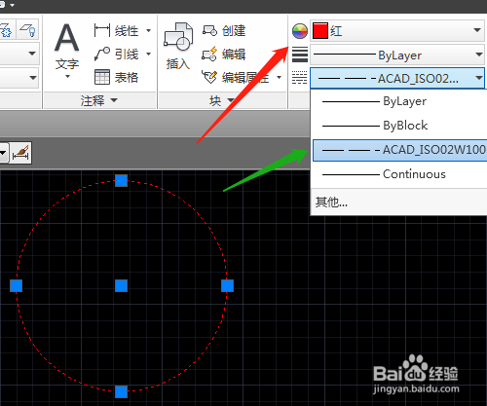Click Edit Attributes (编辑属性)

[236, 77]
